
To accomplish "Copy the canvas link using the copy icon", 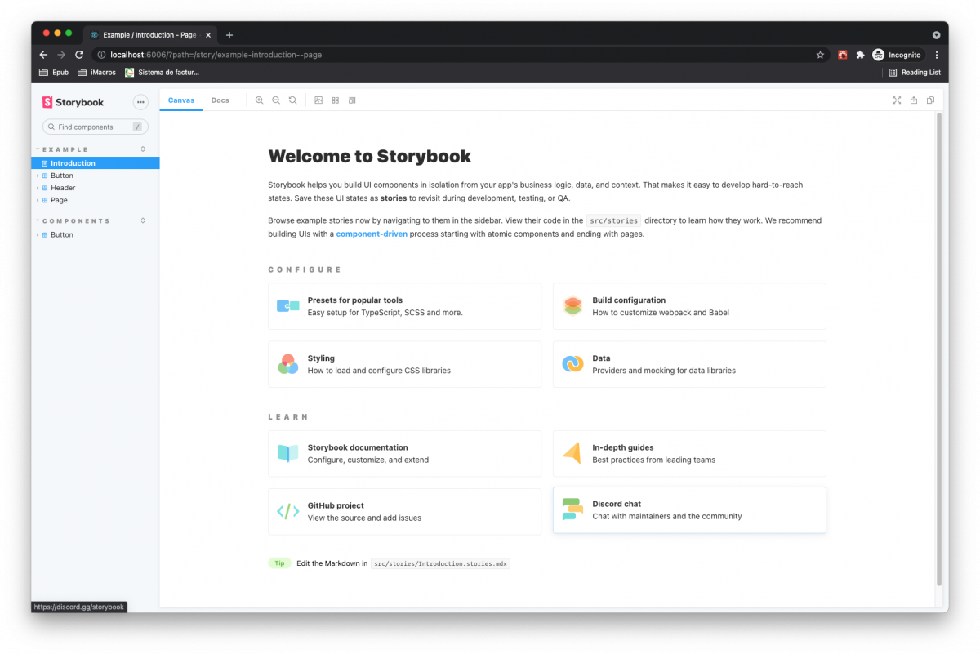I will (x=930, y=100).
